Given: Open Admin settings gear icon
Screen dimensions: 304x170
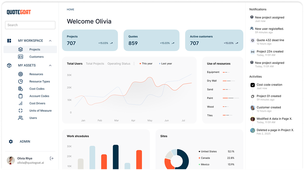Looking at the screenshot, I should point(11,142).
